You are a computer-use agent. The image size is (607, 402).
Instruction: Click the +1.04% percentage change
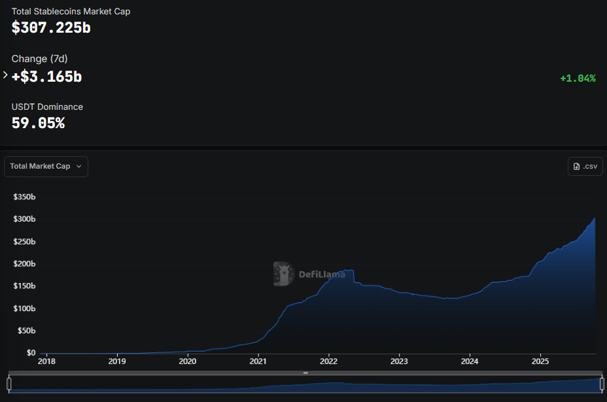click(x=578, y=78)
